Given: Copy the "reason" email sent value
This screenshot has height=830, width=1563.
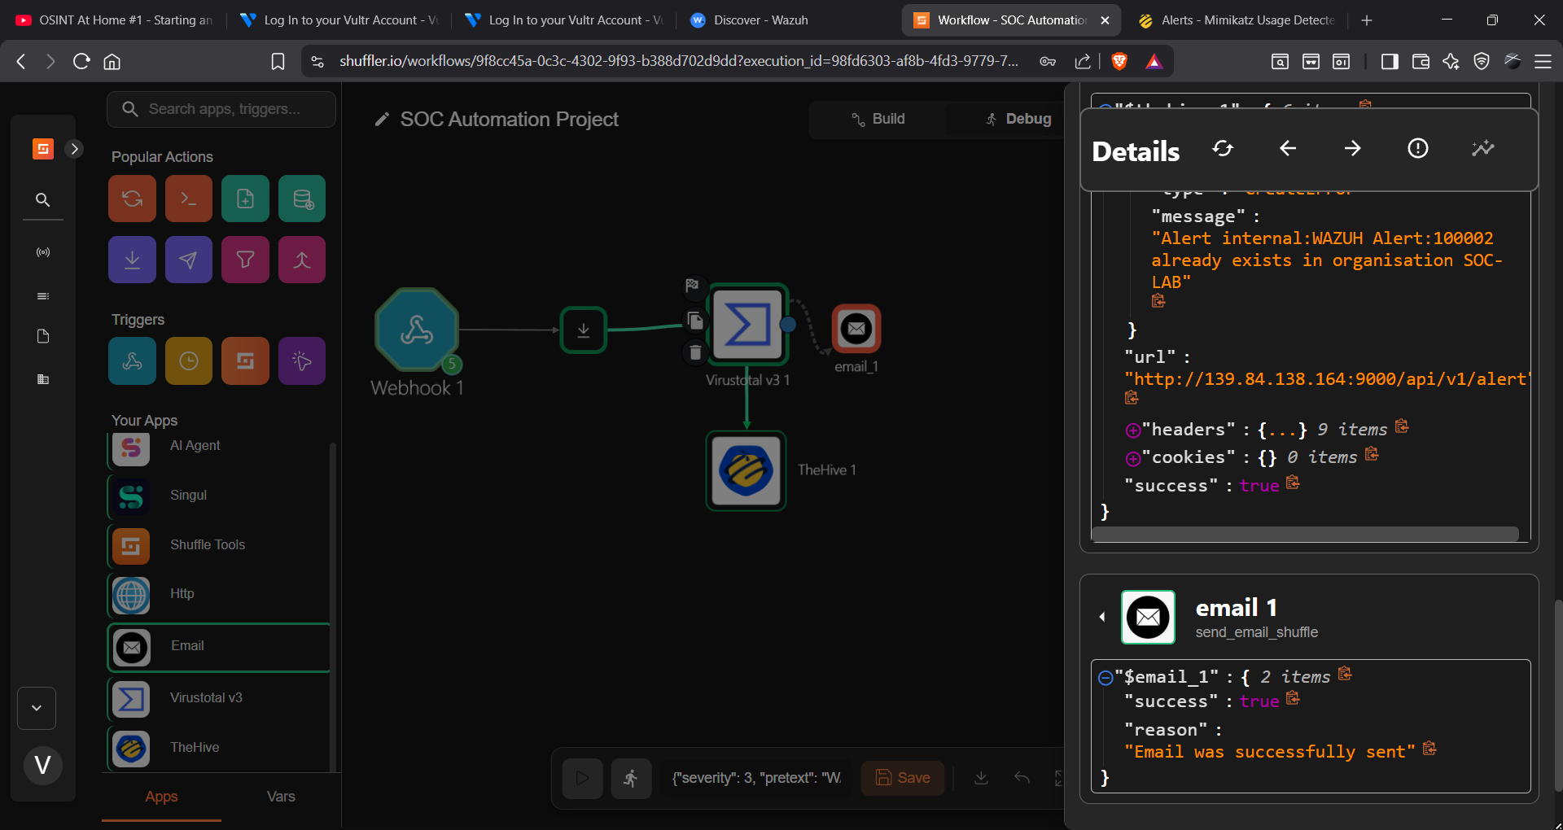Looking at the screenshot, I should pos(1429,749).
